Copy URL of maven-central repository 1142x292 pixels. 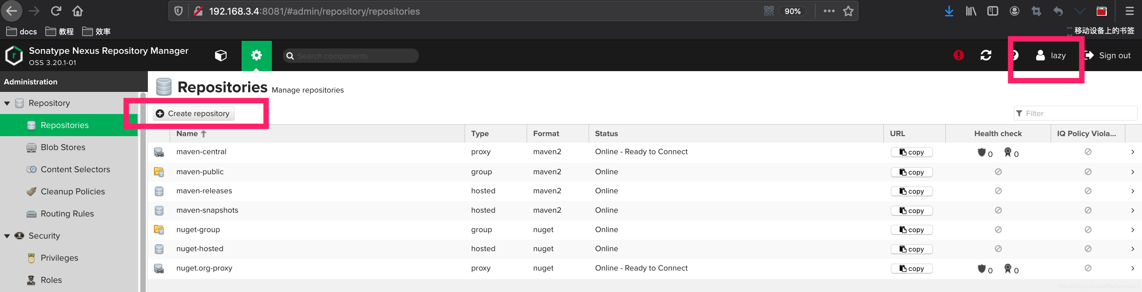pyautogui.click(x=911, y=152)
